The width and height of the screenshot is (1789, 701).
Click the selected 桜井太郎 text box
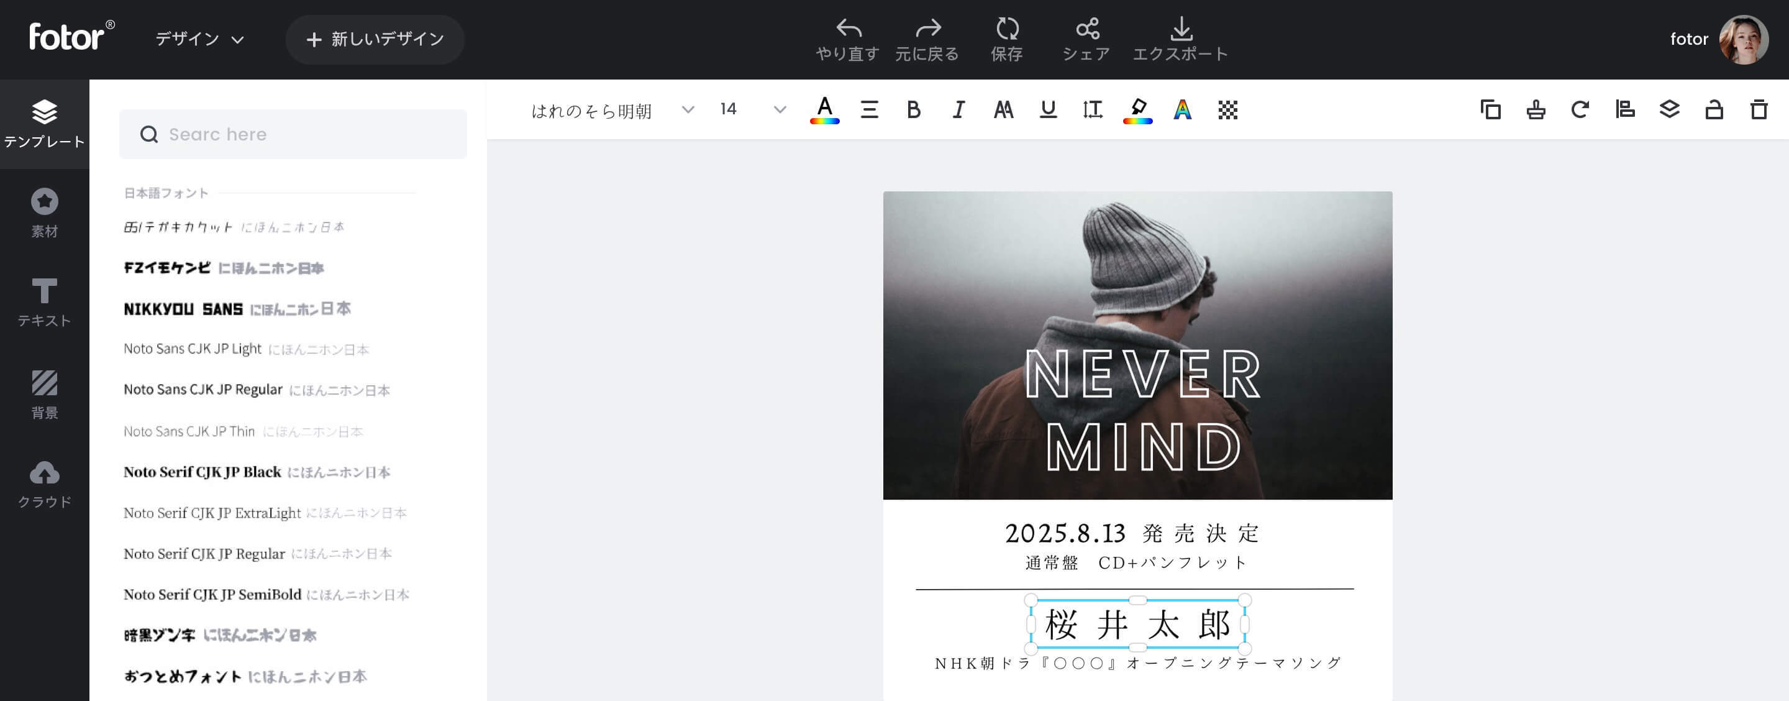coord(1137,624)
